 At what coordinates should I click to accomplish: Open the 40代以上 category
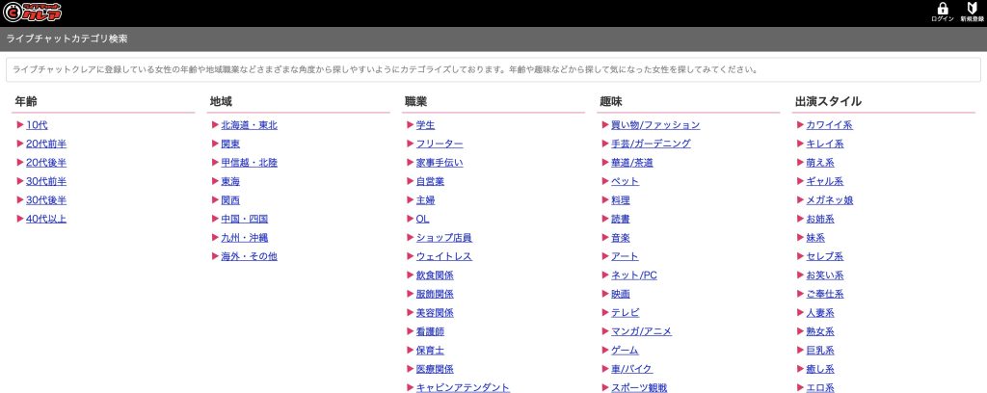coord(46,220)
